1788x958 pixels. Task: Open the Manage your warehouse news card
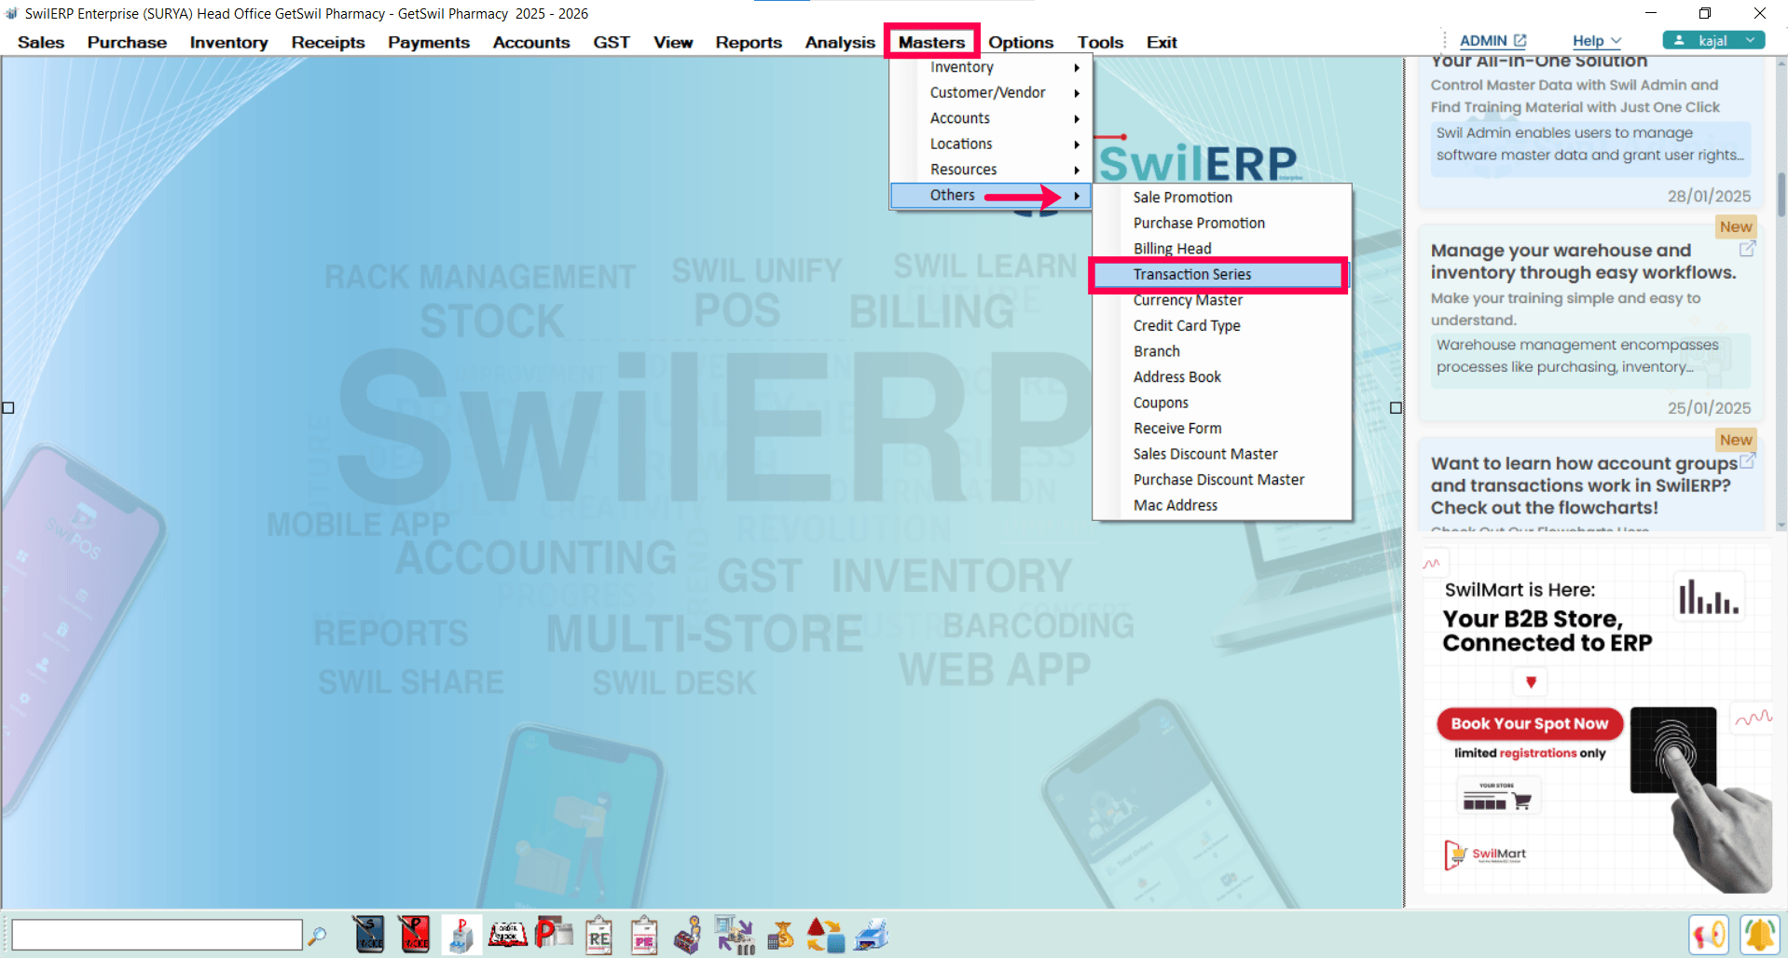pos(1591,322)
